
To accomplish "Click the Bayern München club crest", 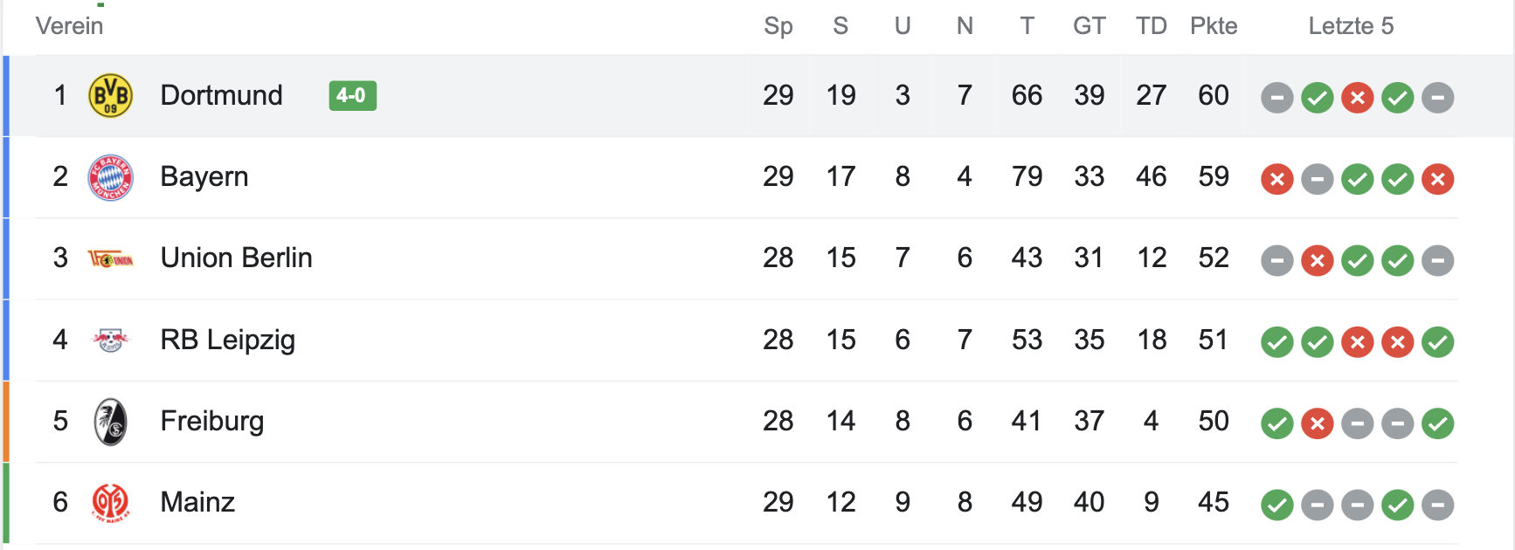I will tap(111, 177).
